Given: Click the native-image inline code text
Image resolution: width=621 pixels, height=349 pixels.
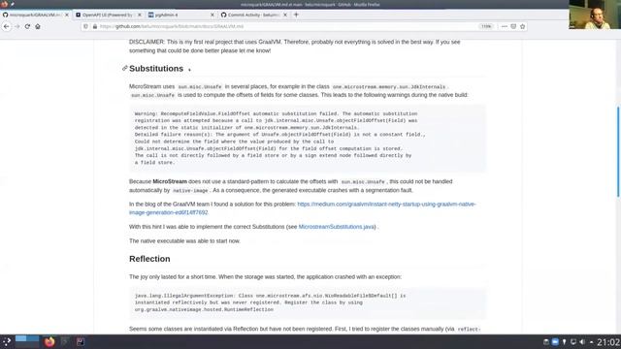Looking at the screenshot, I should coord(190,191).
